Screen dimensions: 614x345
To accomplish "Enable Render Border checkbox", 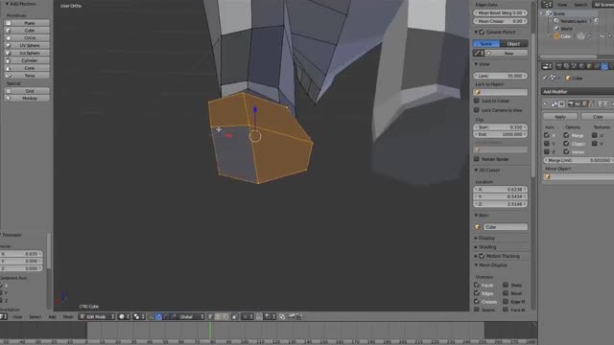I will 477,159.
